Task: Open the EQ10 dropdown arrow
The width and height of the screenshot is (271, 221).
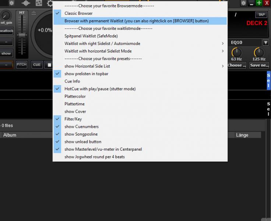Action: point(265,42)
